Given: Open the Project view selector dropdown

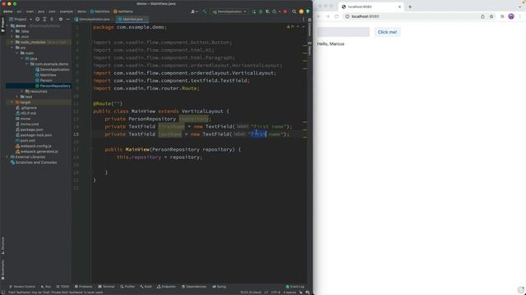Looking at the screenshot, I should tap(21, 20).
